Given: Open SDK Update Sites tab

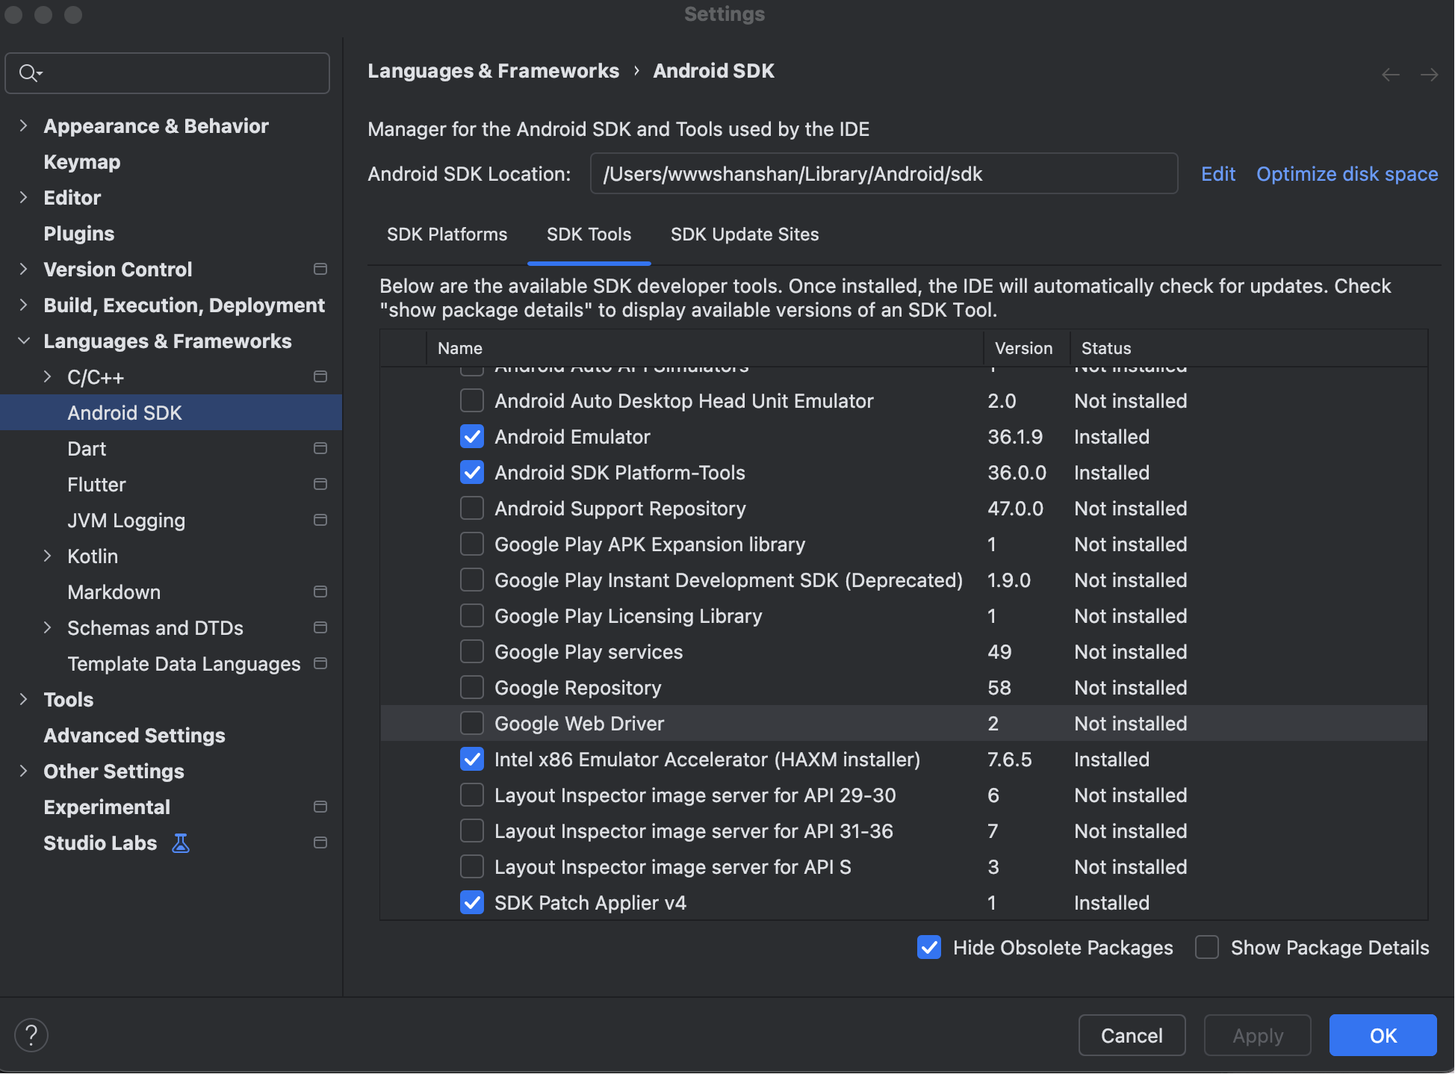Looking at the screenshot, I should tap(745, 235).
